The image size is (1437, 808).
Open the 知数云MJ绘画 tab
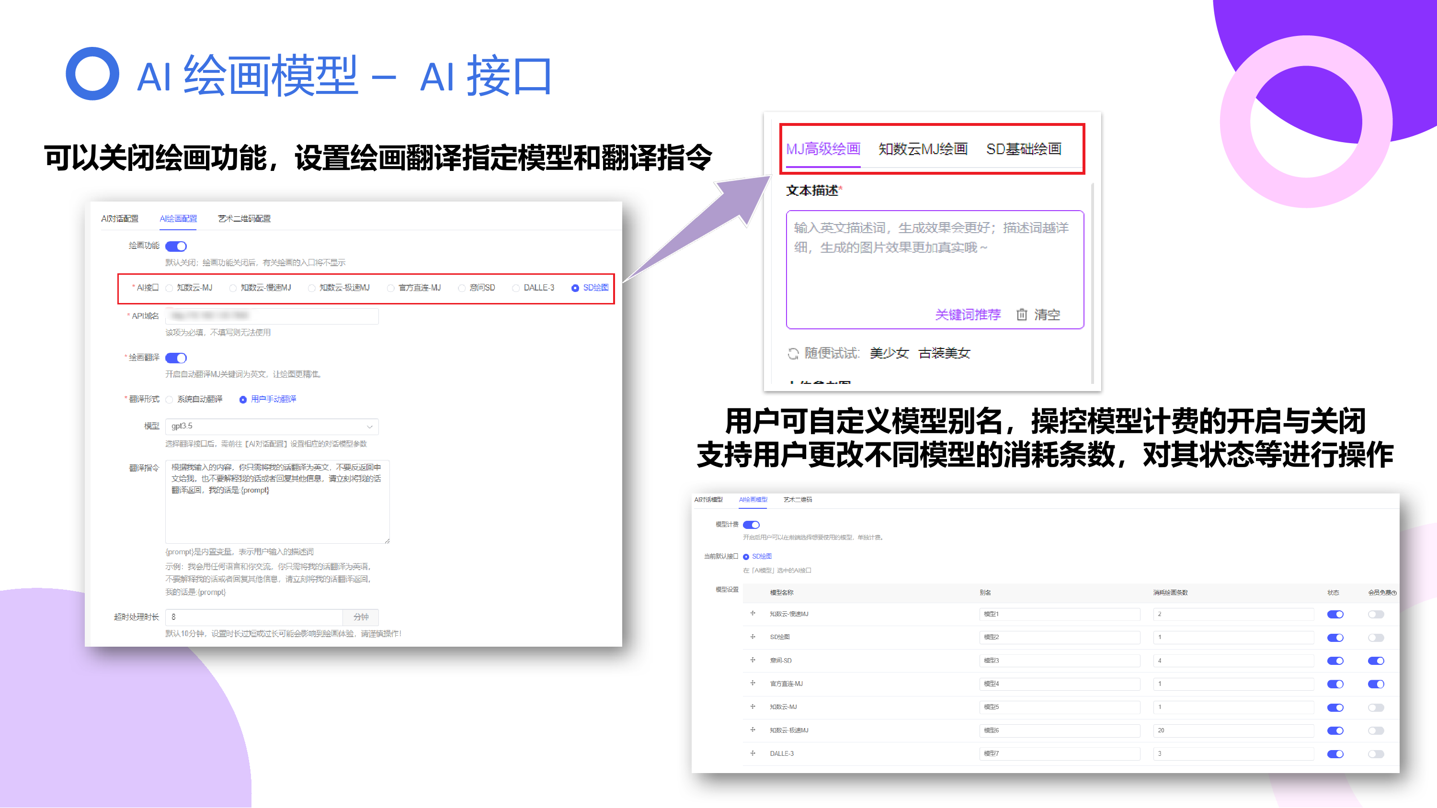(x=923, y=149)
